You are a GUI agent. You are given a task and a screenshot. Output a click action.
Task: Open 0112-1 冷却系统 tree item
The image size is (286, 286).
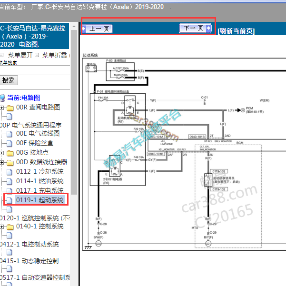[x=40, y=171]
